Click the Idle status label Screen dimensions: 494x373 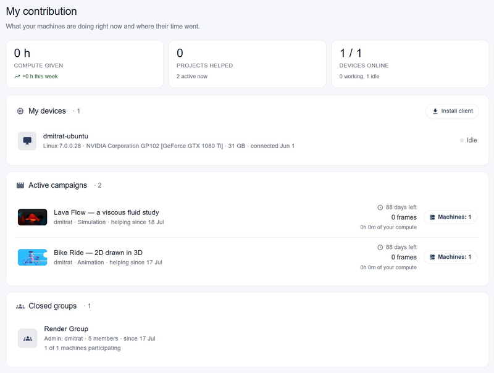[x=472, y=140]
